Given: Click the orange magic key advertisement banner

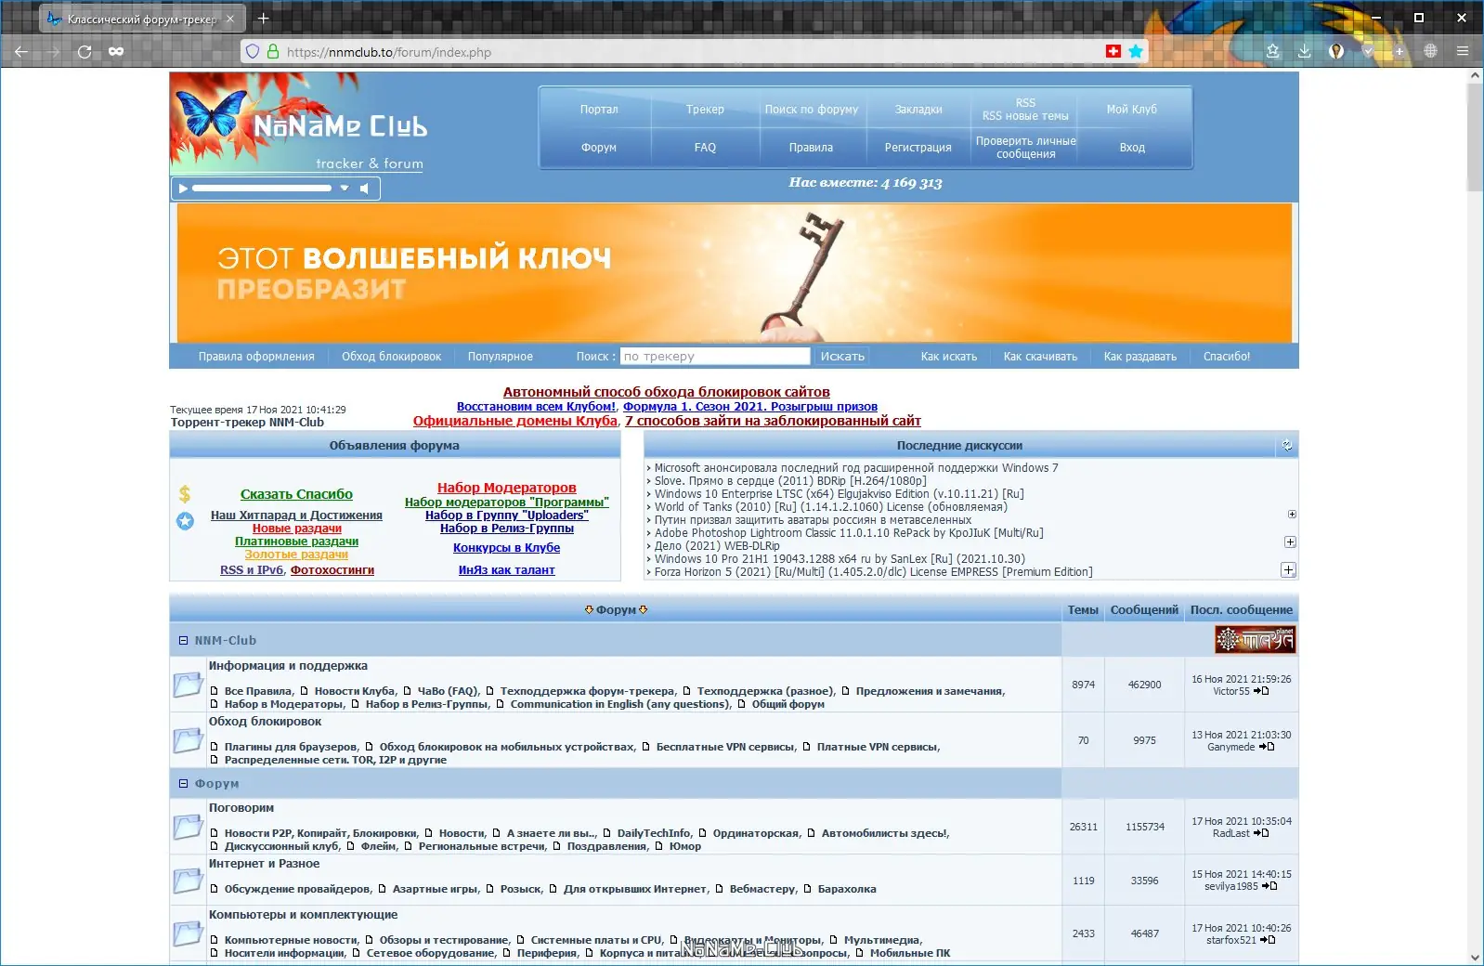Looking at the screenshot, I should 734,273.
